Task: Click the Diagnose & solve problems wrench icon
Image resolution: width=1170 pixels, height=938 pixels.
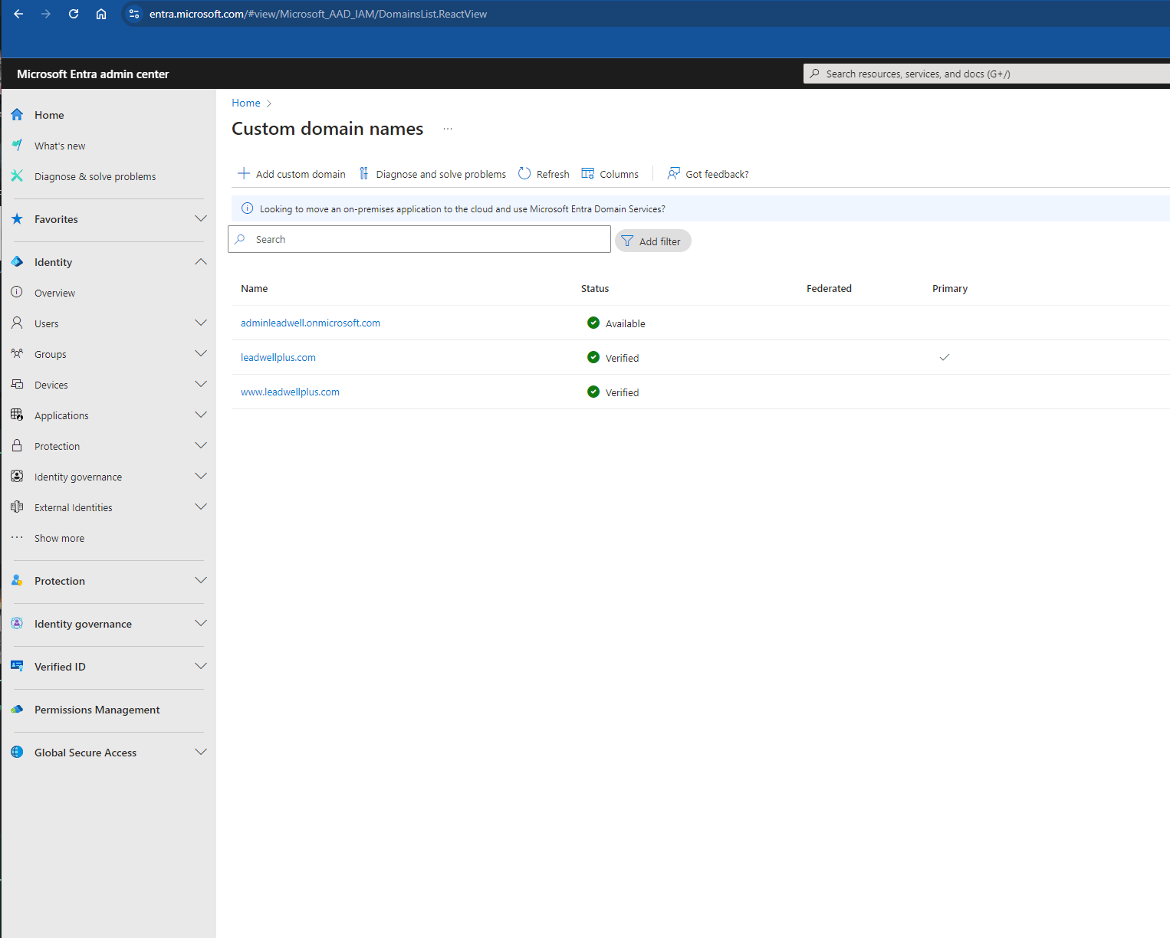Action: pyautogui.click(x=17, y=176)
